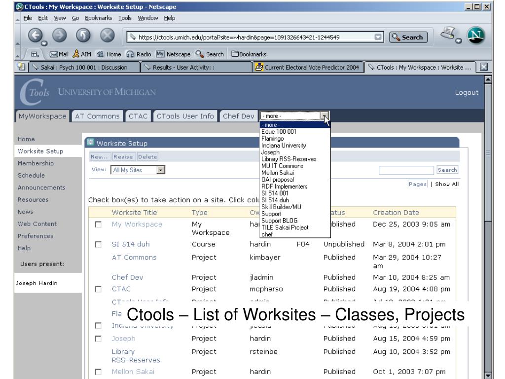Open the URL history dropdown arrow

[x=378, y=38]
